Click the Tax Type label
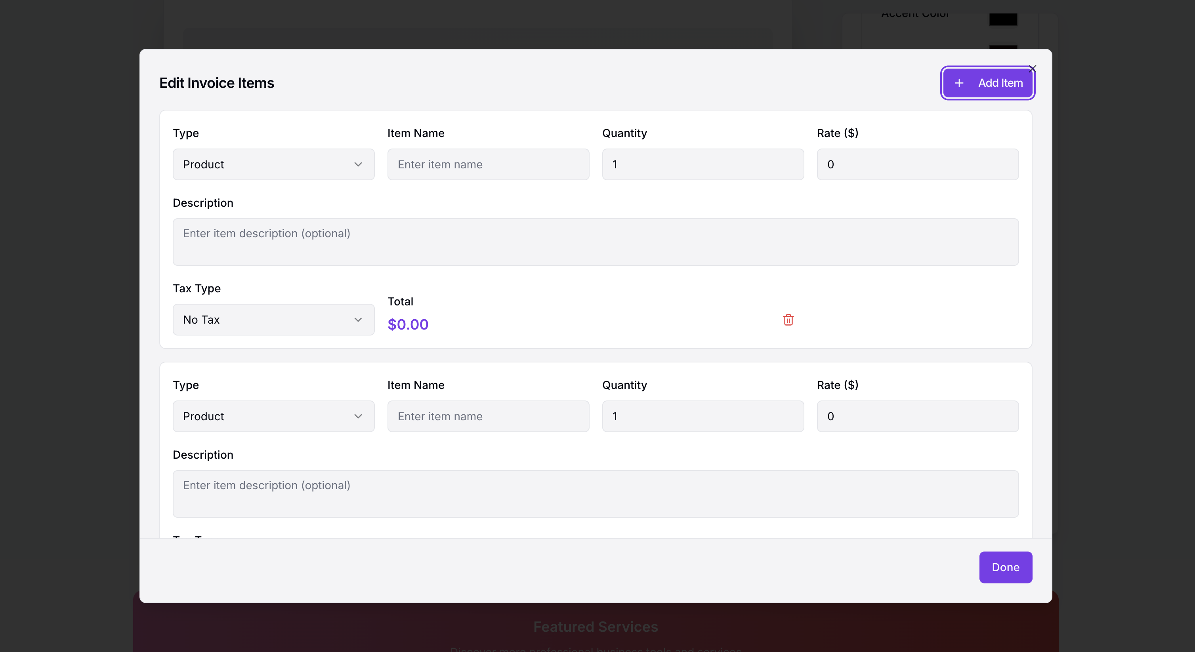The width and height of the screenshot is (1195, 652). [x=197, y=288]
